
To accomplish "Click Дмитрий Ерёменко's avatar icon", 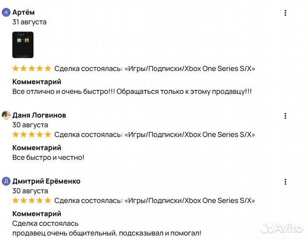I will (6, 181).
